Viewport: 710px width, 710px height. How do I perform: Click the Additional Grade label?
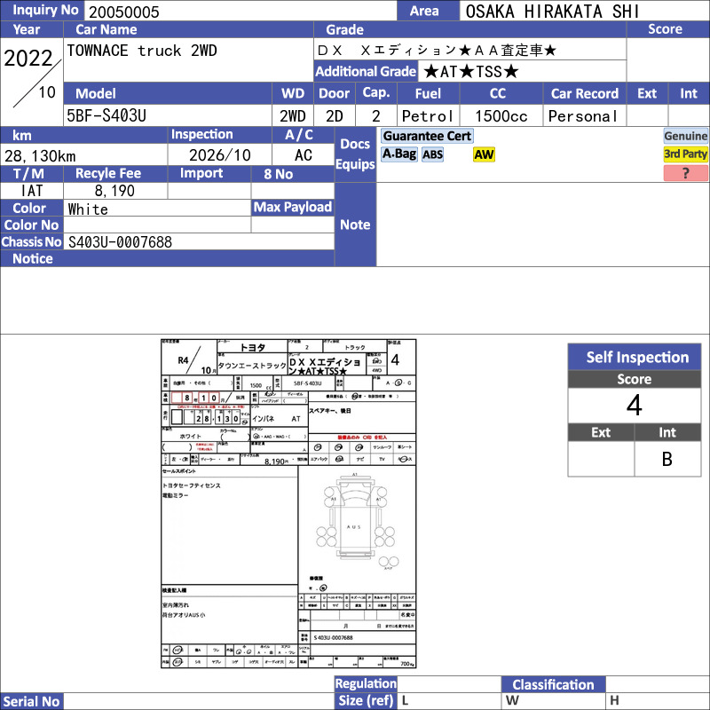366,71
